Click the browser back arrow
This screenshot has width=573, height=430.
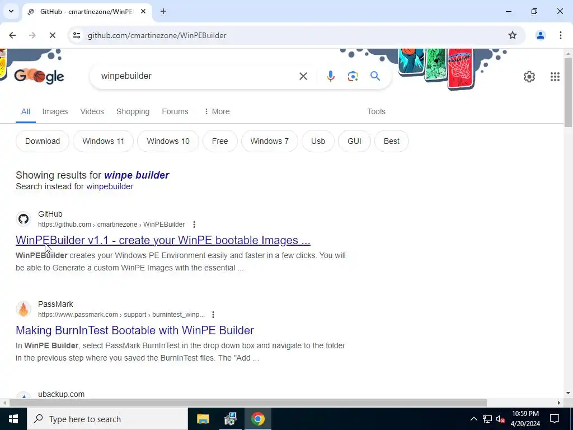[x=12, y=35]
